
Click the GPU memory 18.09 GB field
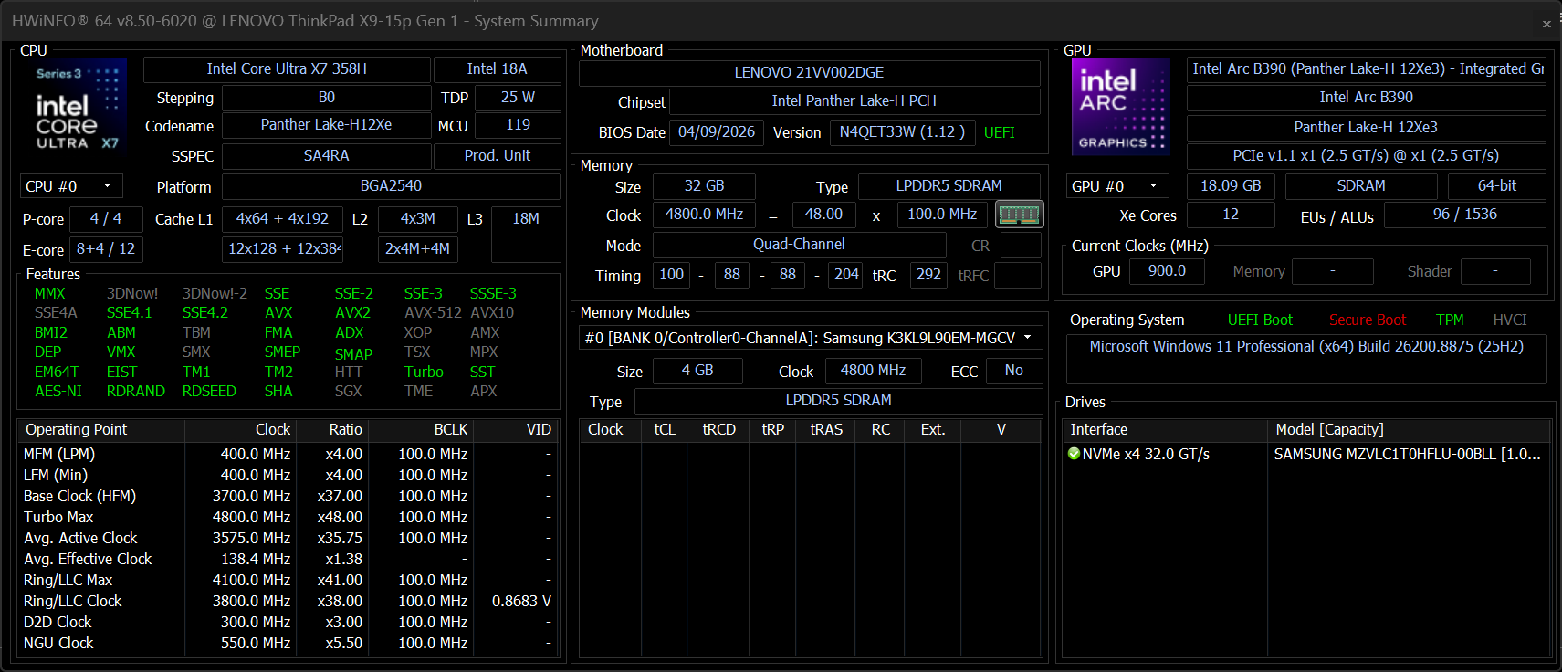coord(1231,186)
